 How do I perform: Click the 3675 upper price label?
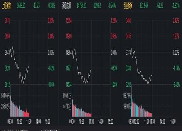[x=7, y=21]
